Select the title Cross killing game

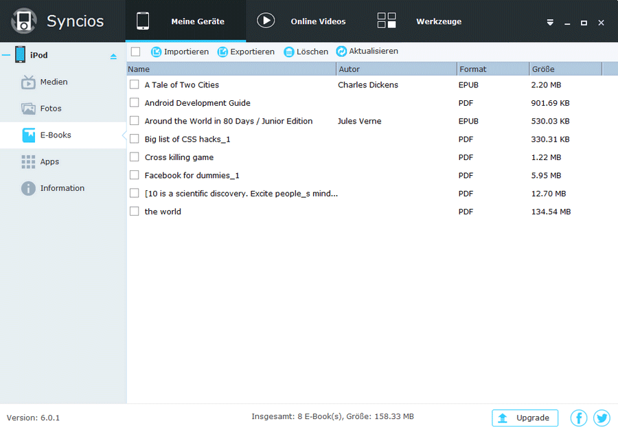click(179, 157)
